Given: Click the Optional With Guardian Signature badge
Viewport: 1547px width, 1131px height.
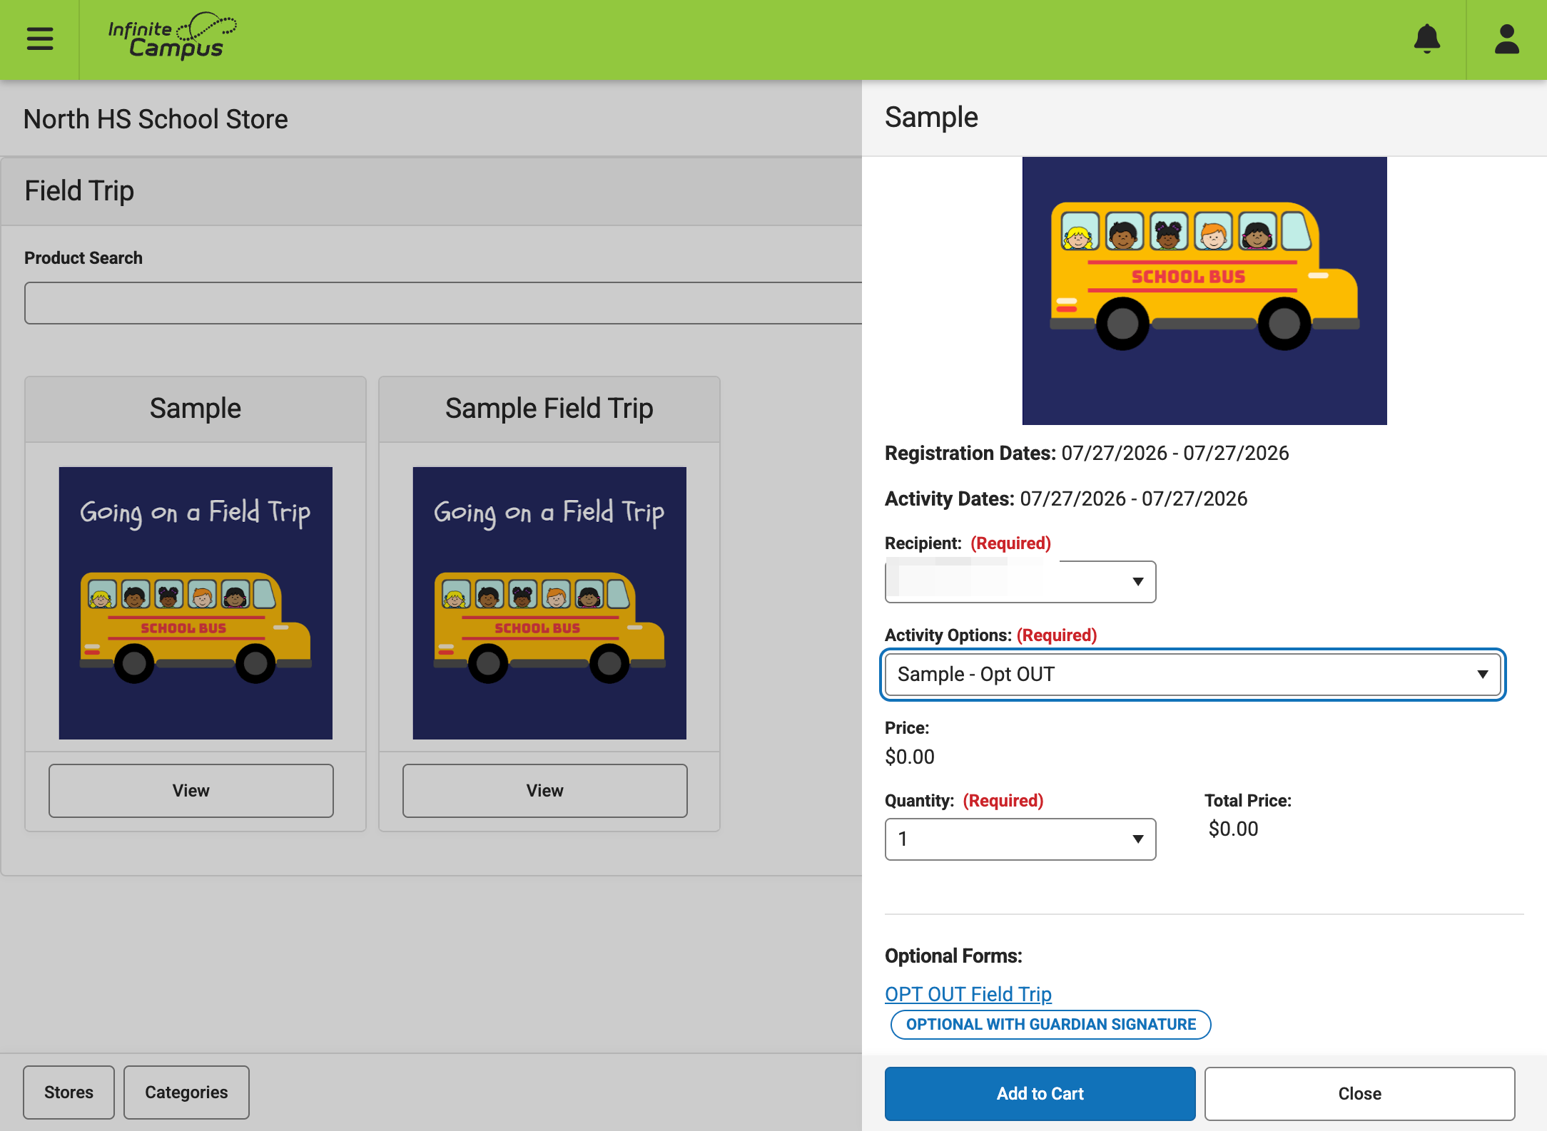Looking at the screenshot, I should (1050, 1025).
